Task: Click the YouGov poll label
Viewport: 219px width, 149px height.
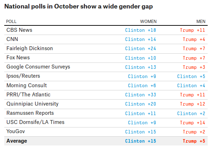Action: click(x=15, y=131)
